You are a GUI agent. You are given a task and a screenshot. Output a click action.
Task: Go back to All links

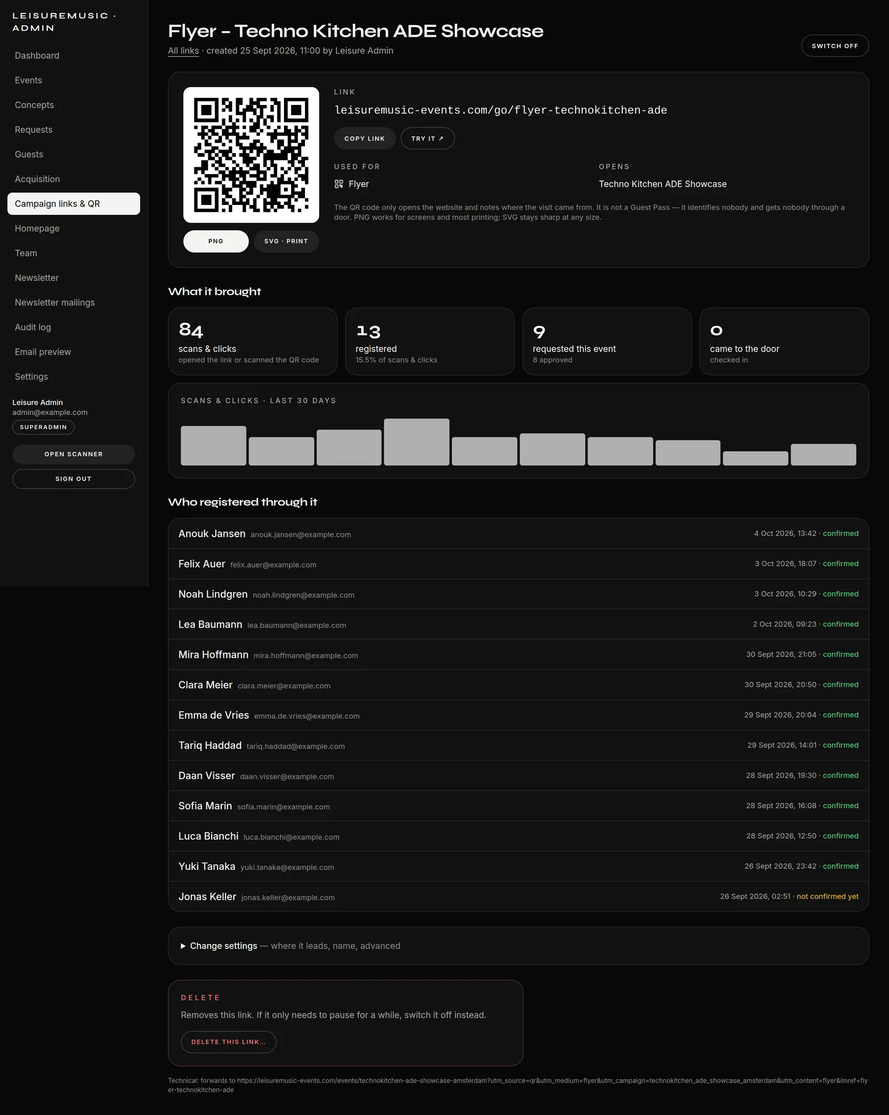click(x=183, y=51)
